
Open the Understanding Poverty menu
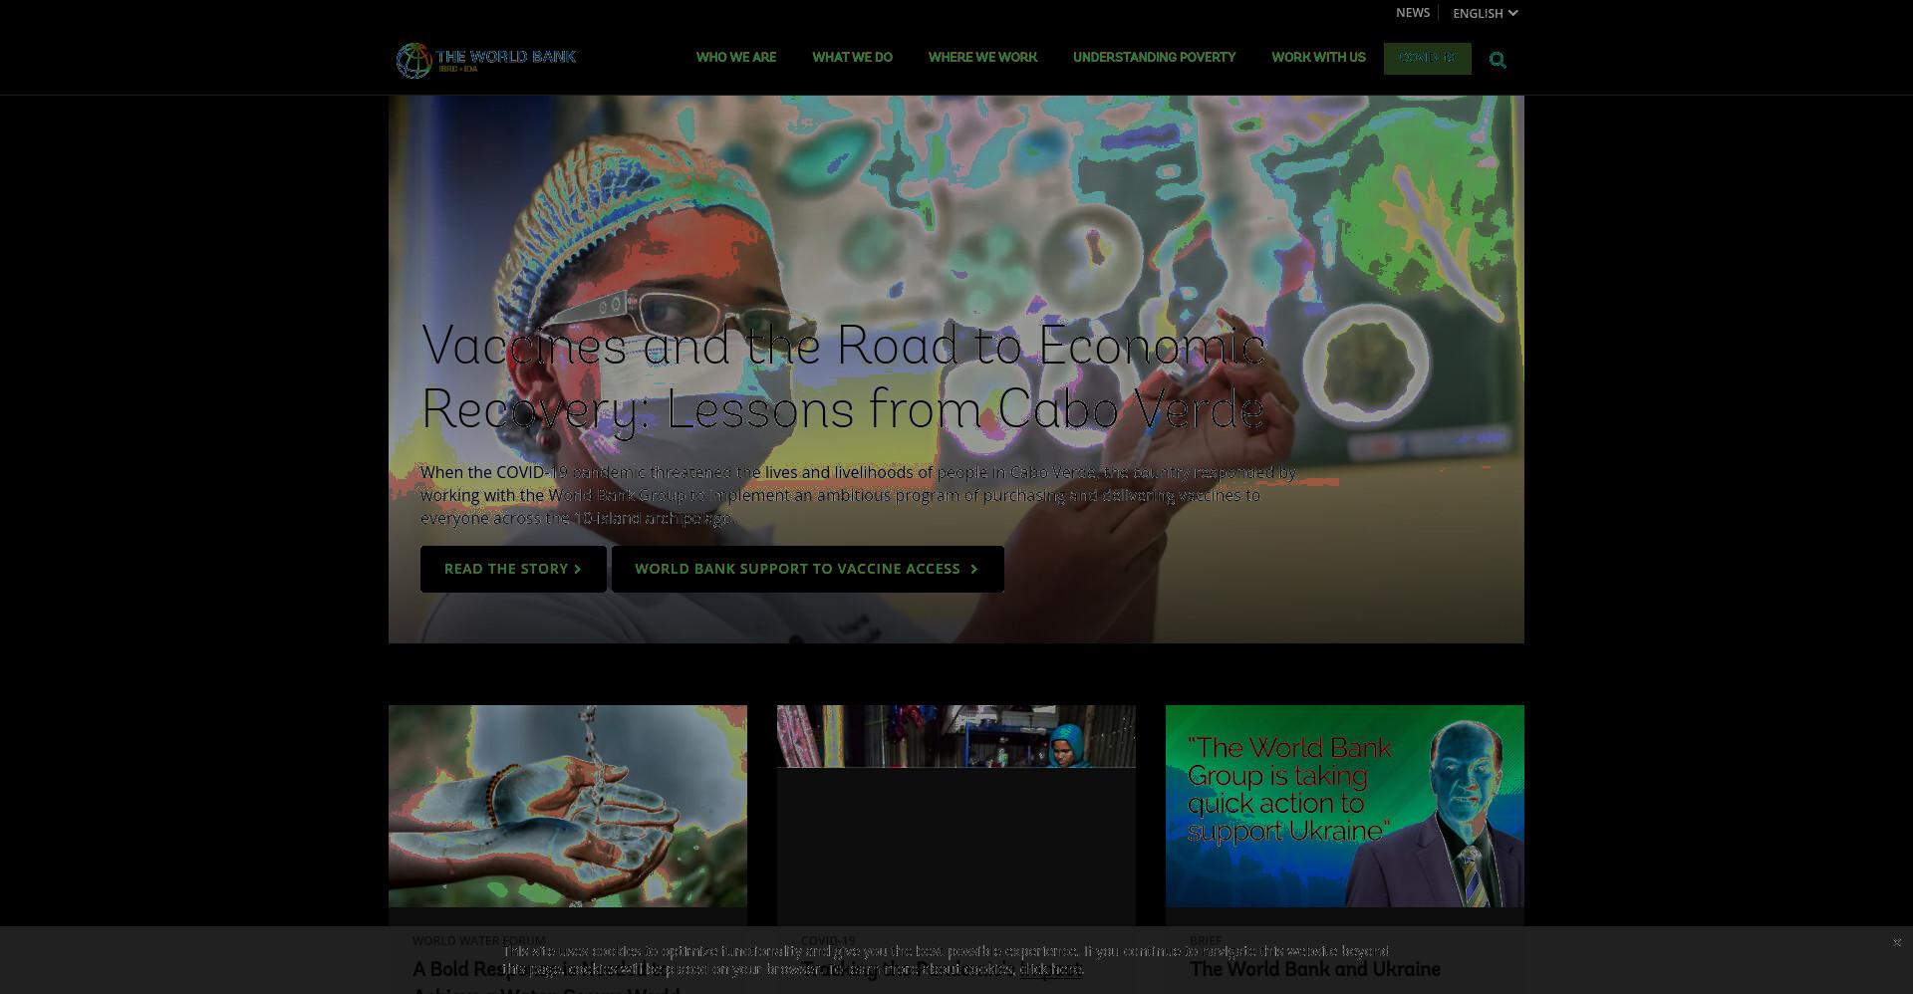click(1155, 58)
